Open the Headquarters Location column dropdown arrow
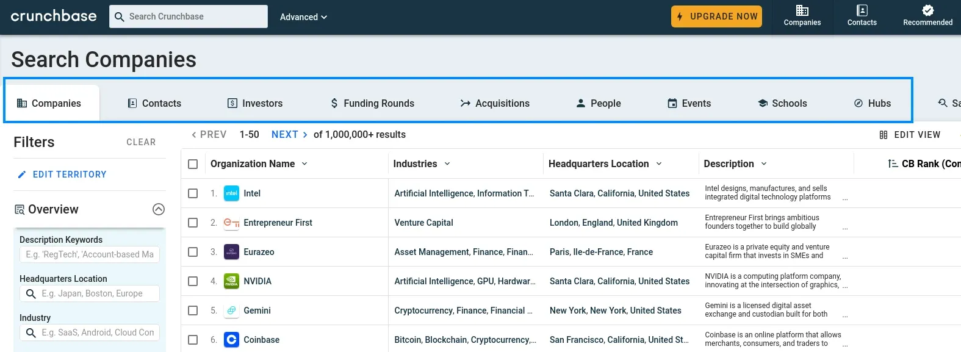This screenshot has width=961, height=352. (x=659, y=163)
